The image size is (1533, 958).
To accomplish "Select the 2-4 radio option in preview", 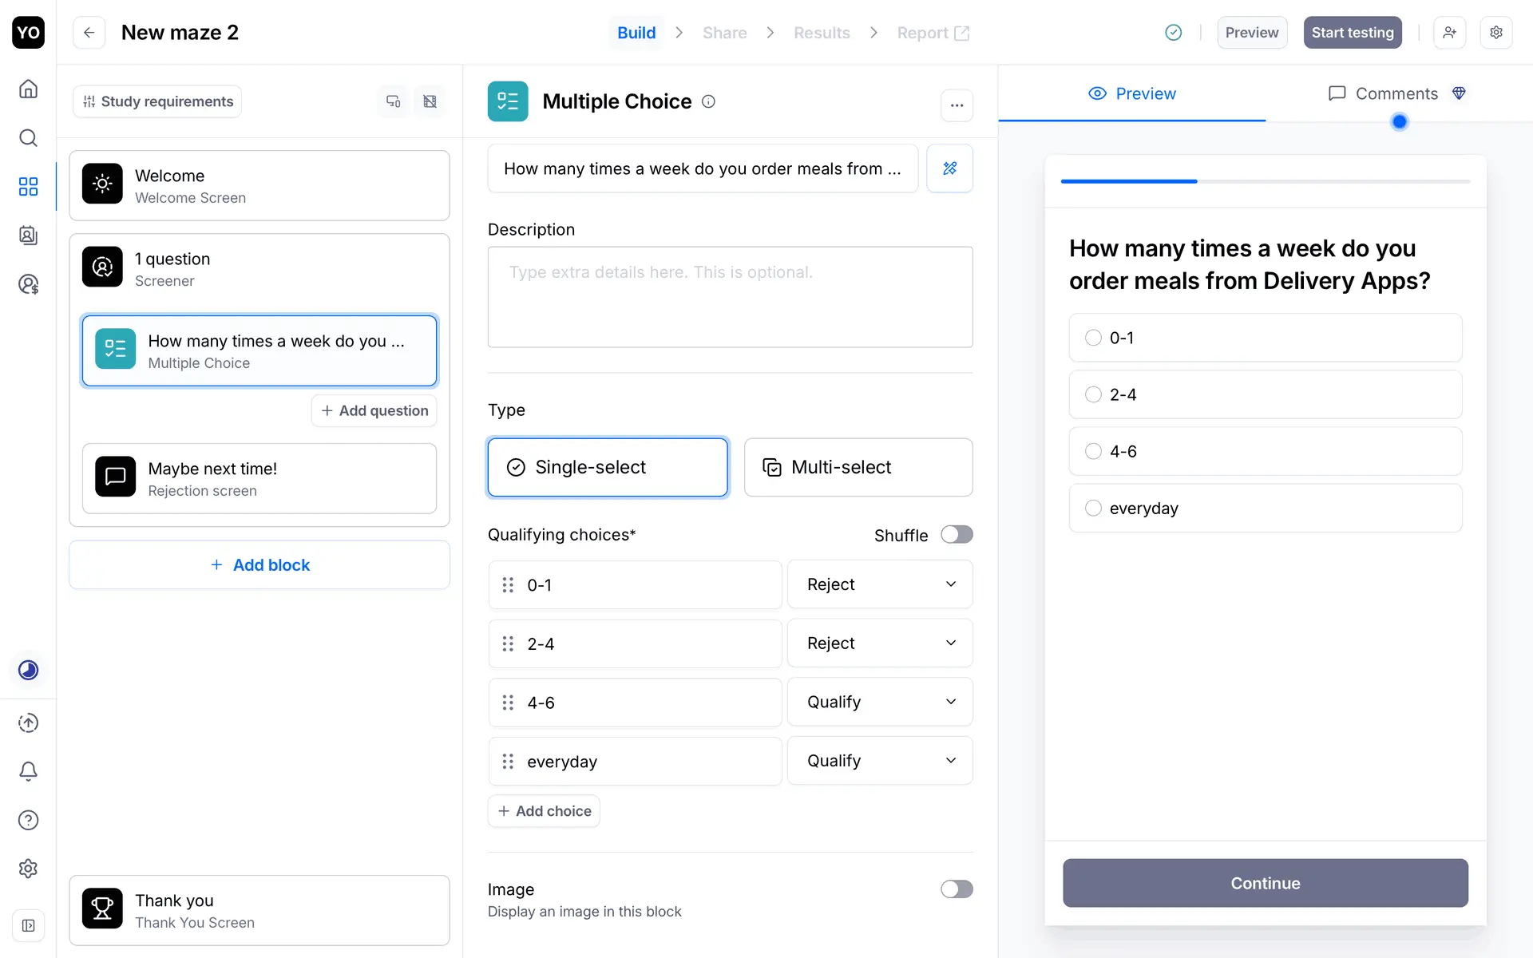I will pos(1093,394).
